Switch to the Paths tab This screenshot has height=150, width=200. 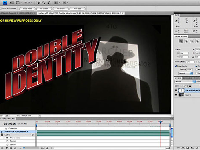(x=197, y=78)
